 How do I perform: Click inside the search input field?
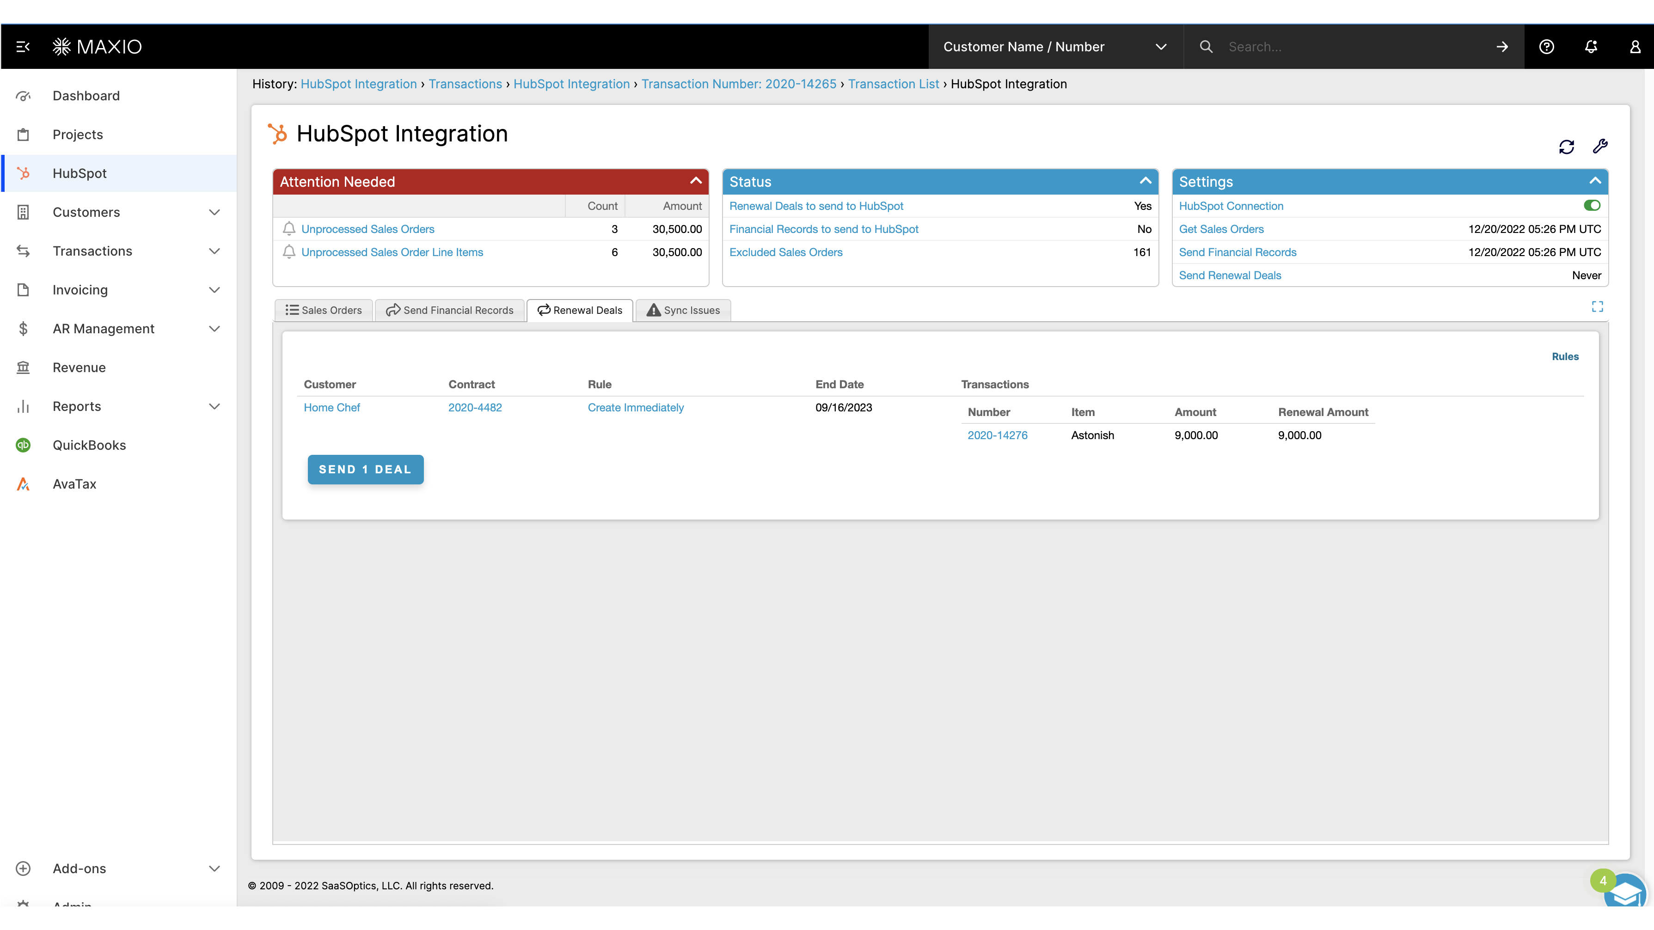coord(1348,46)
